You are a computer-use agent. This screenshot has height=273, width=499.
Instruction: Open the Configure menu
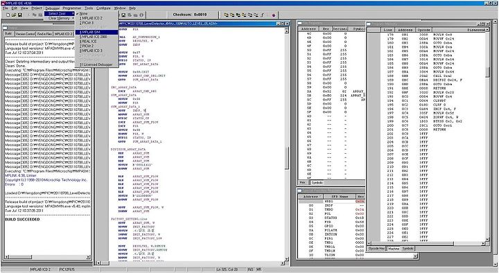pyautogui.click(x=103, y=8)
